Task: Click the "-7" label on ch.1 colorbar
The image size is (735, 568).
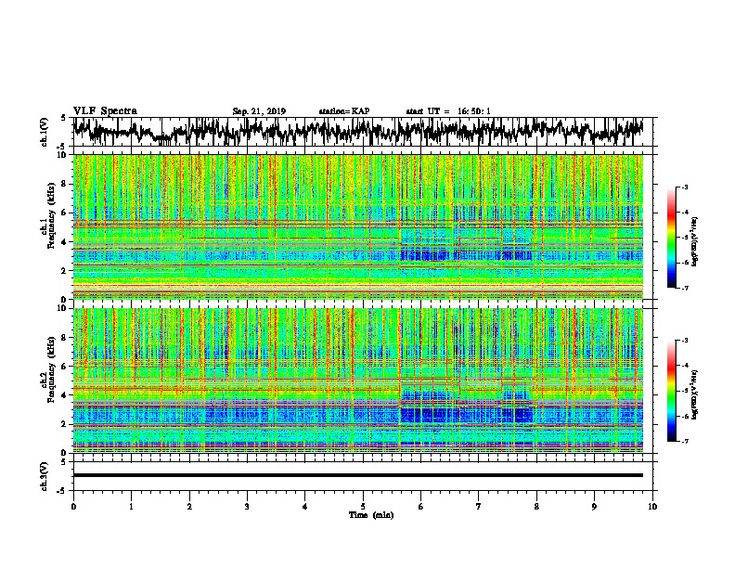Action: point(684,288)
